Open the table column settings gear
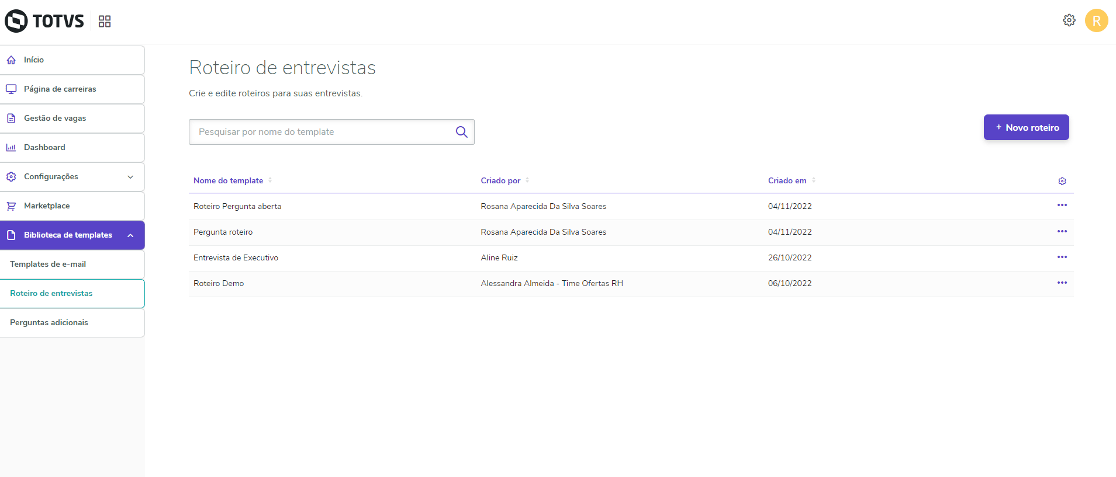 (1062, 182)
